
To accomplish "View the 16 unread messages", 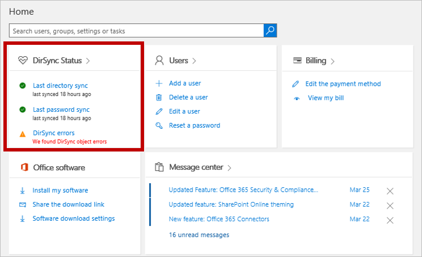I will pyautogui.click(x=199, y=235).
